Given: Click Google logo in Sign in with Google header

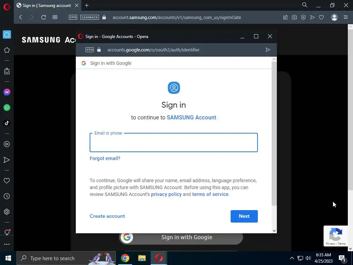Looking at the screenshot, I should [x=84, y=63].
